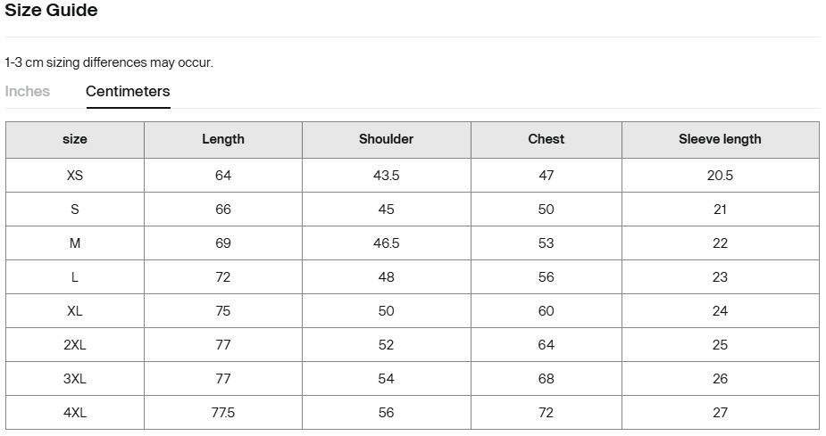Viewport: 826px width, 436px height.
Task: Select the M size row label
Action: (75, 243)
